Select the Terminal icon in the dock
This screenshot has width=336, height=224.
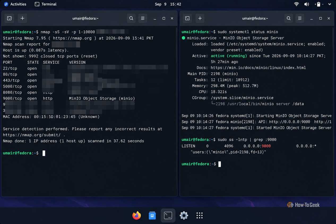[168, 215]
